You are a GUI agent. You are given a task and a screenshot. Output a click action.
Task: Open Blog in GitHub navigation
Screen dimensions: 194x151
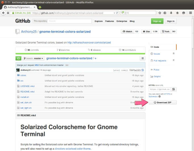click(x=132, y=21)
